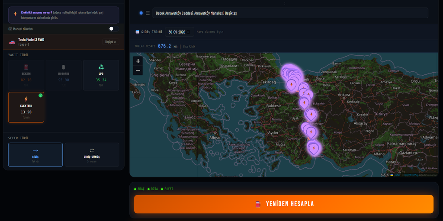Viewport: 443px width, 221px height.
Task: Select the Benzin fuel type
Action: point(26,75)
